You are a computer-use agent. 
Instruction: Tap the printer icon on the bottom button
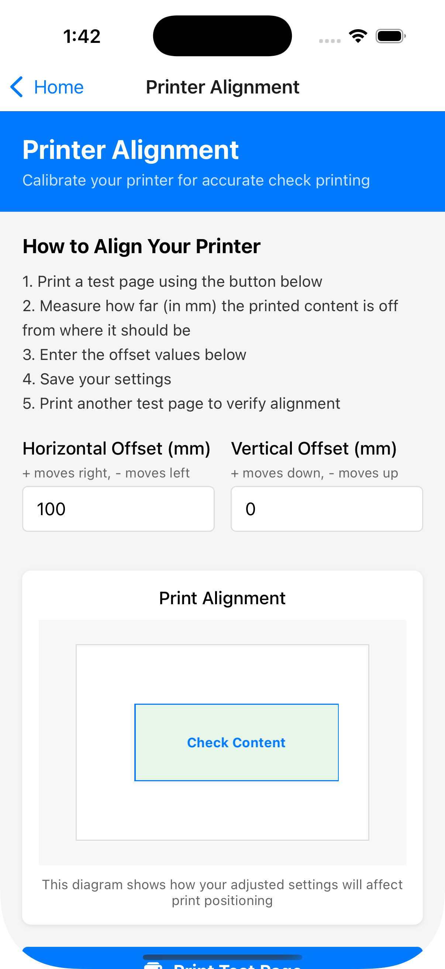[x=153, y=965]
